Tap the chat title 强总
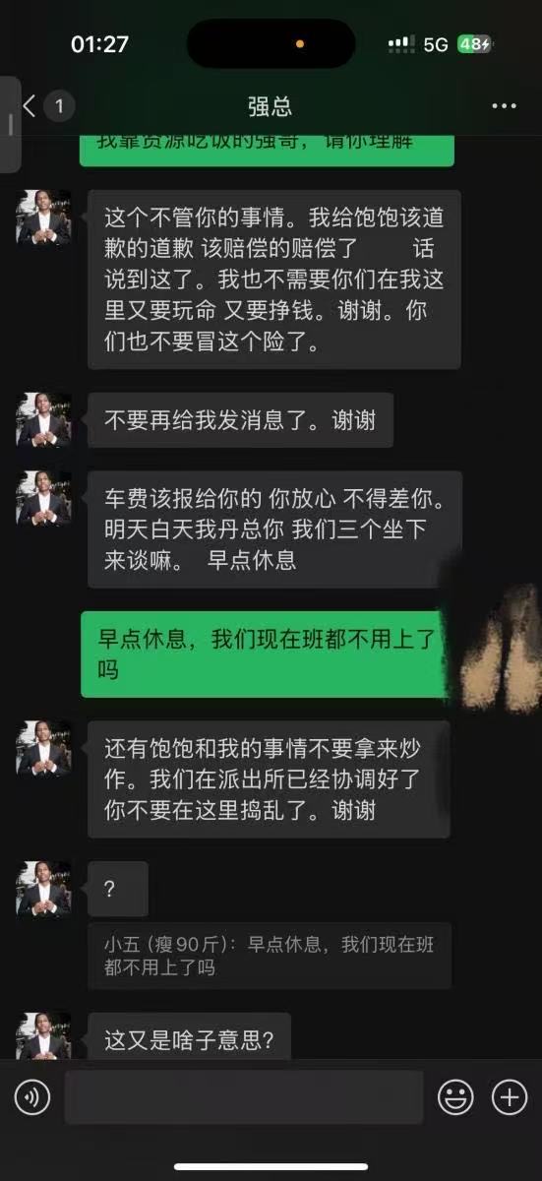The height and width of the screenshot is (1181, 542). click(271, 106)
